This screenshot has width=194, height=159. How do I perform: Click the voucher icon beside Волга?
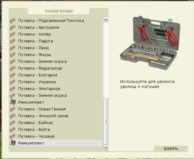click(x=13, y=130)
